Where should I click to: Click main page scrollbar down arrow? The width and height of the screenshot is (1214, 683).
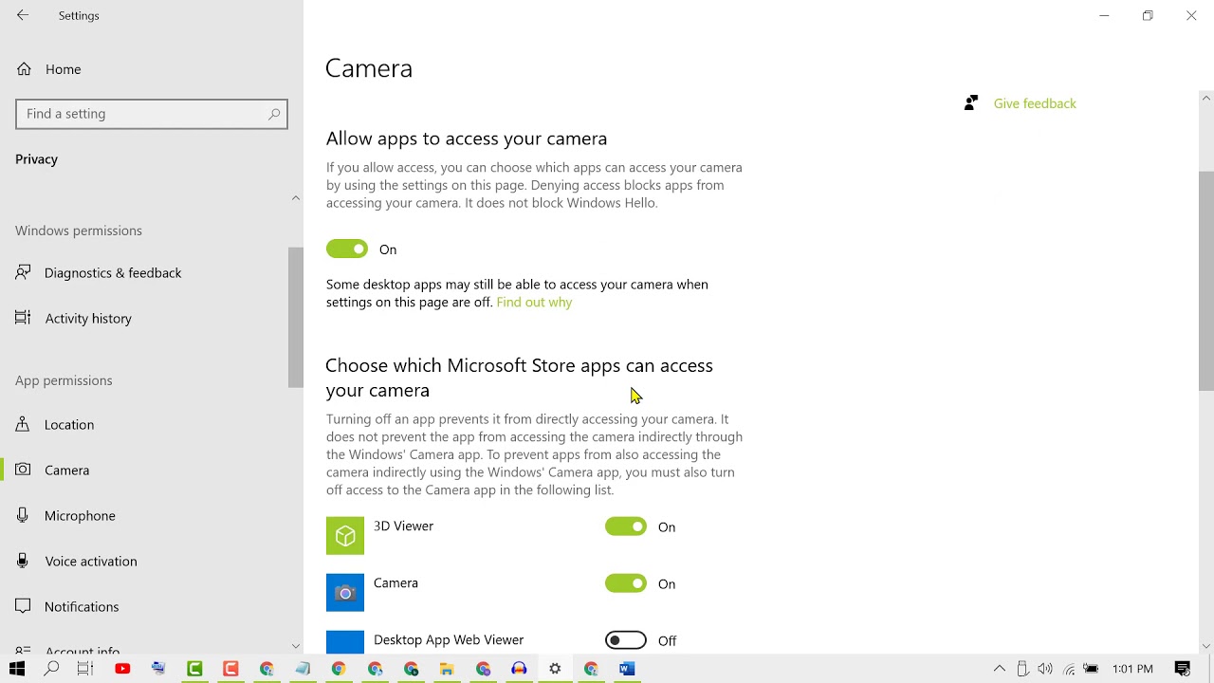point(1206,646)
